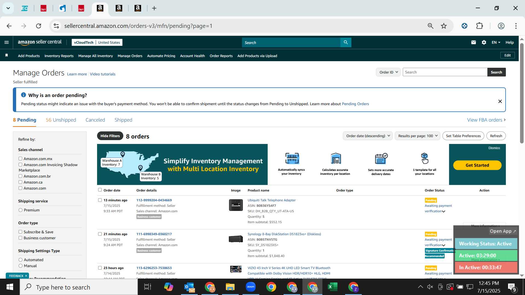
Task: Check the Amazon.com.br filter
Action: (x=20, y=176)
